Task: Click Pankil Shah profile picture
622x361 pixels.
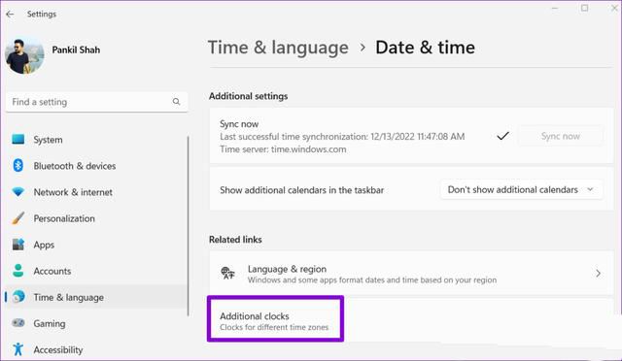Action: pos(24,55)
